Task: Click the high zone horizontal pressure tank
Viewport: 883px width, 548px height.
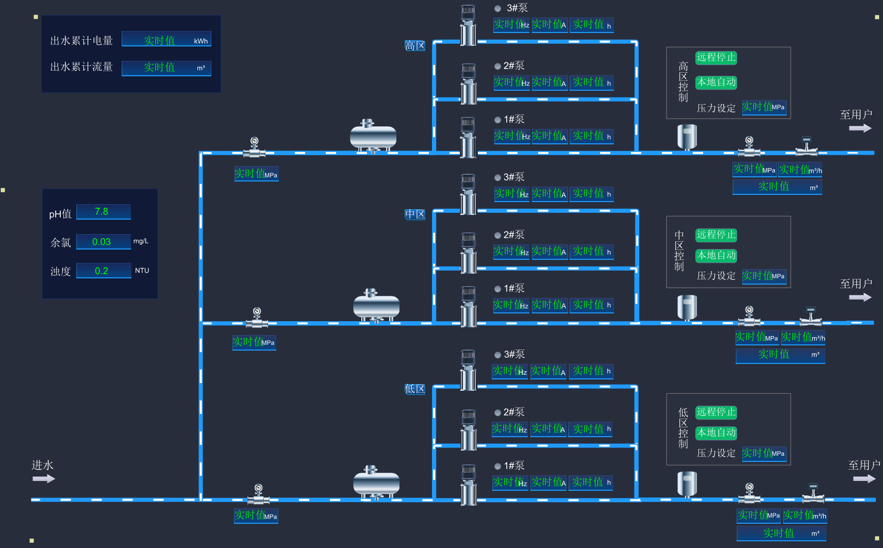Action: [373, 137]
